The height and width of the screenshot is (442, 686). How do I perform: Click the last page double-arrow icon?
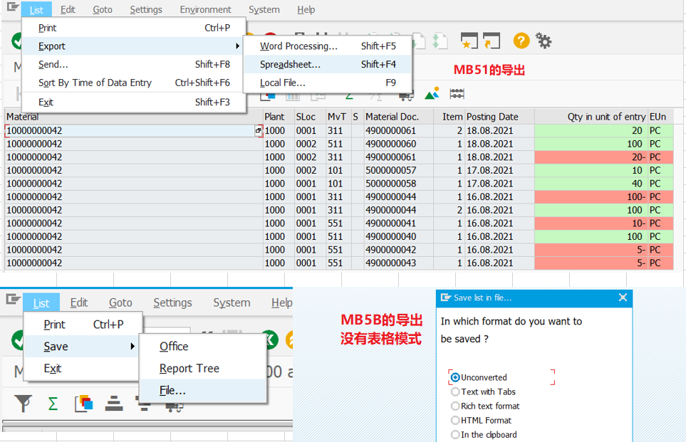click(x=440, y=41)
